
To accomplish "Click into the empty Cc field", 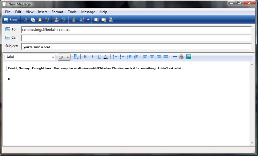I will point(136,38).
